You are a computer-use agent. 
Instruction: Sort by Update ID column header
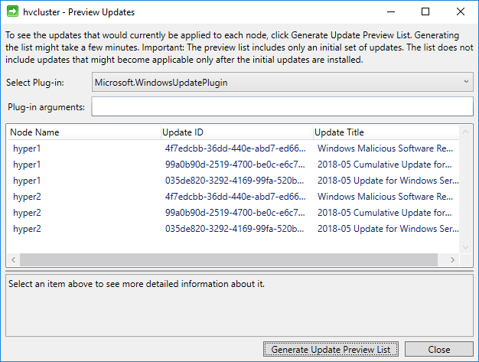(237, 132)
